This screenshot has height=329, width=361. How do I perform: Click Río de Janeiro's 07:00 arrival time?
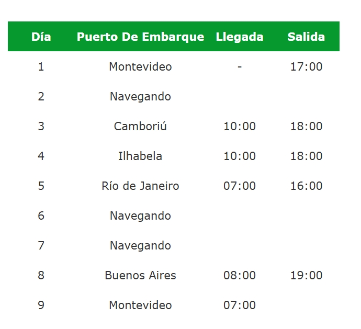coord(240,186)
